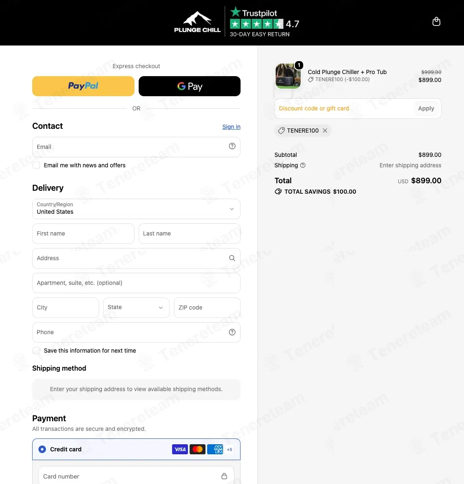This screenshot has height=484, width=464.
Task: Click the Apartment, suite, etc. field
Action: [136, 283]
